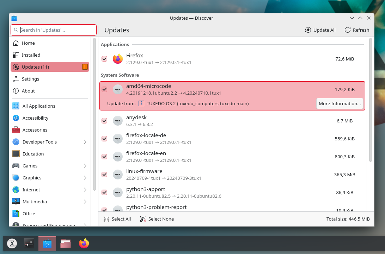Screen dimensions: 385x254
Task: Expand the Internet subcategories arrow
Action: [x=85, y=190]
